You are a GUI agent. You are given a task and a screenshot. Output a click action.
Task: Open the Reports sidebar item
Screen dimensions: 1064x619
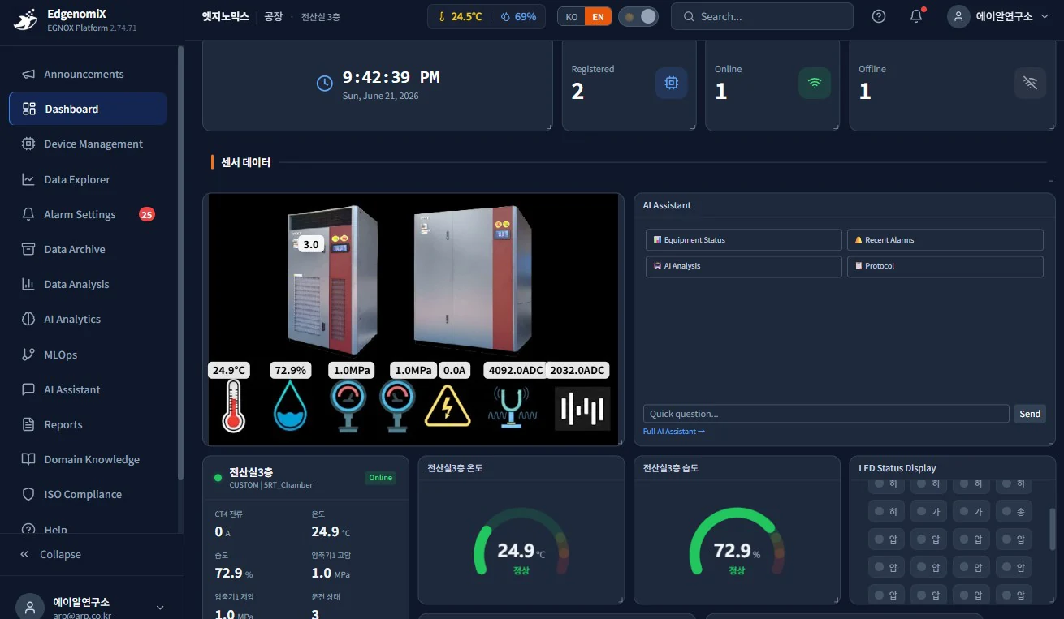coord(88,424)
